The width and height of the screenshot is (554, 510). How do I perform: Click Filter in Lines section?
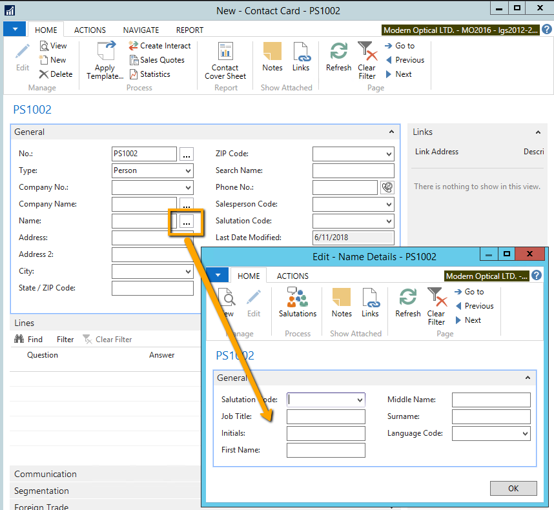65,340
